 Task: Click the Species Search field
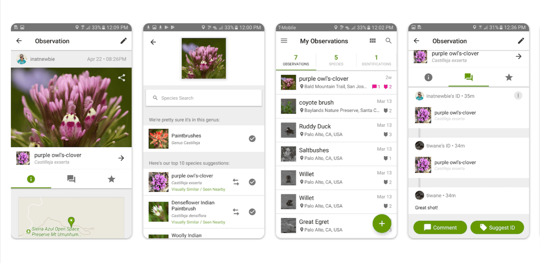coord(204,98)
